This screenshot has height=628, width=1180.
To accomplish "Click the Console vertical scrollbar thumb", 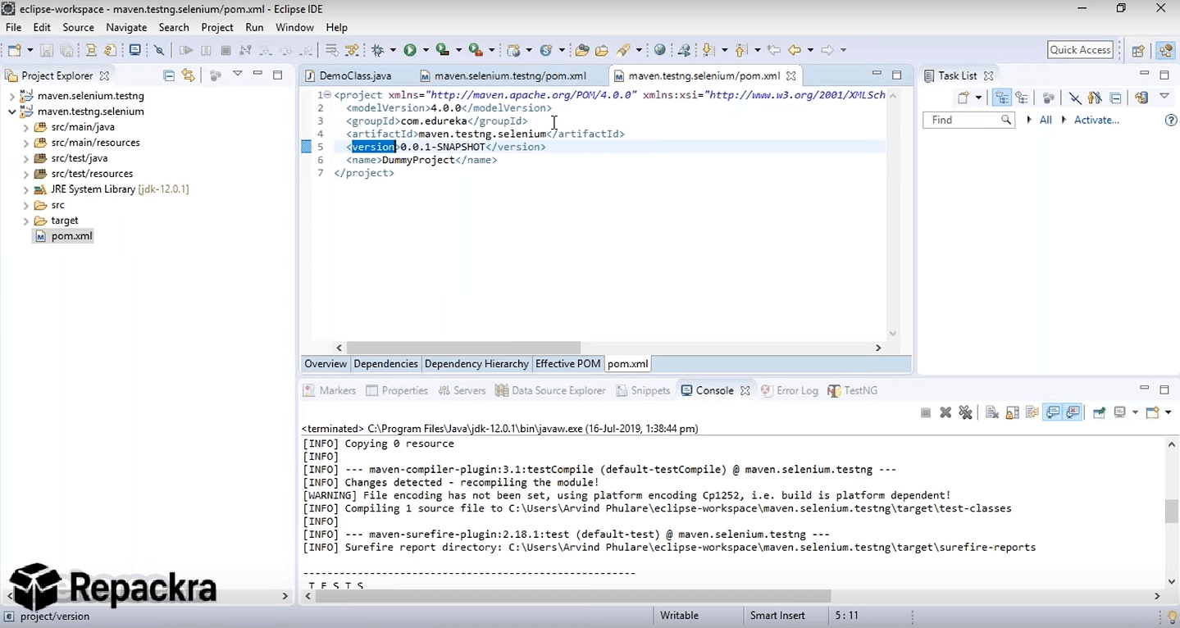I will click(x=1172, y=511).
